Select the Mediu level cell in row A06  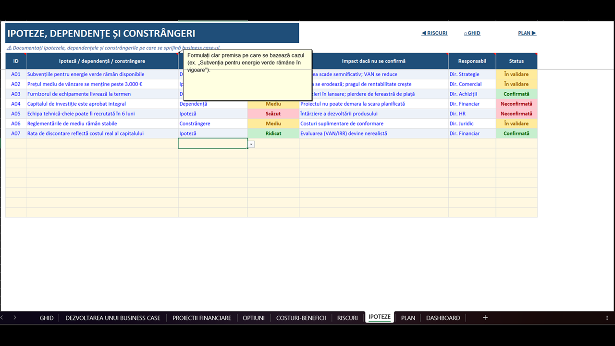[273, 124]
